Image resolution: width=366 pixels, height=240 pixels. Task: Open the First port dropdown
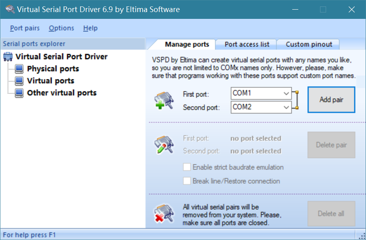(287, 94)
